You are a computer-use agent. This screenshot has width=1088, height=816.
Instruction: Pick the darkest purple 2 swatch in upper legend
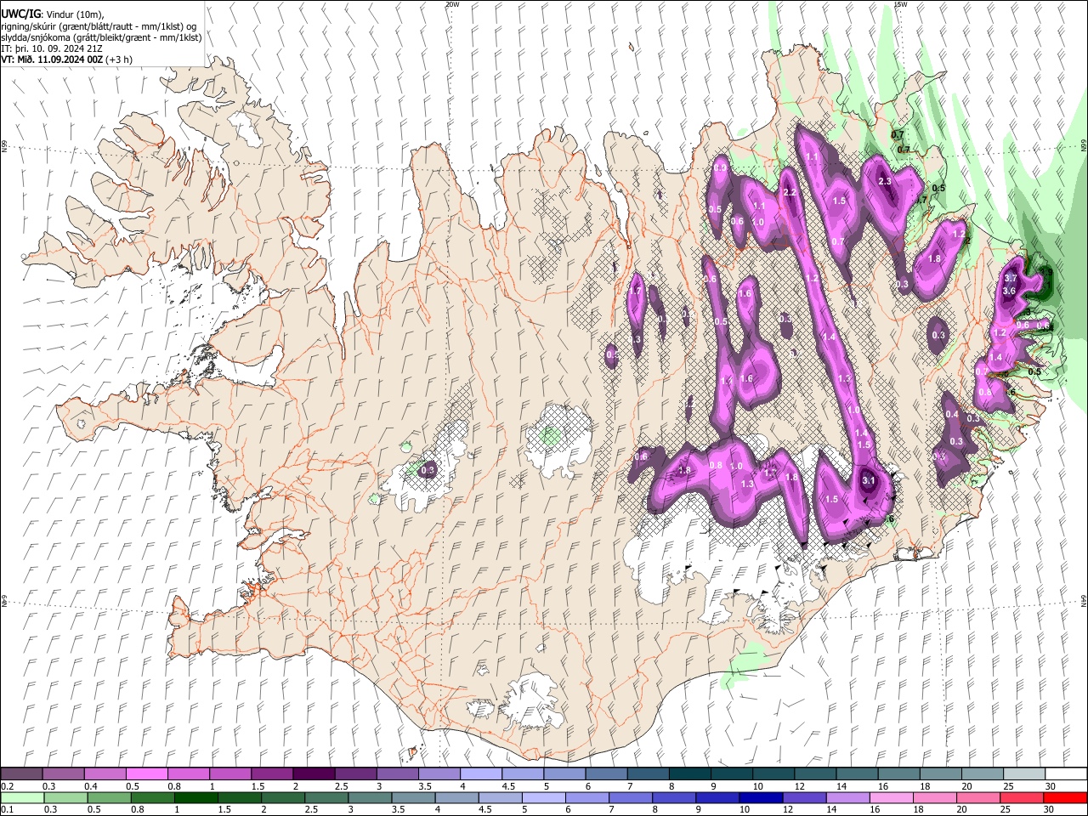click(313, 774)
